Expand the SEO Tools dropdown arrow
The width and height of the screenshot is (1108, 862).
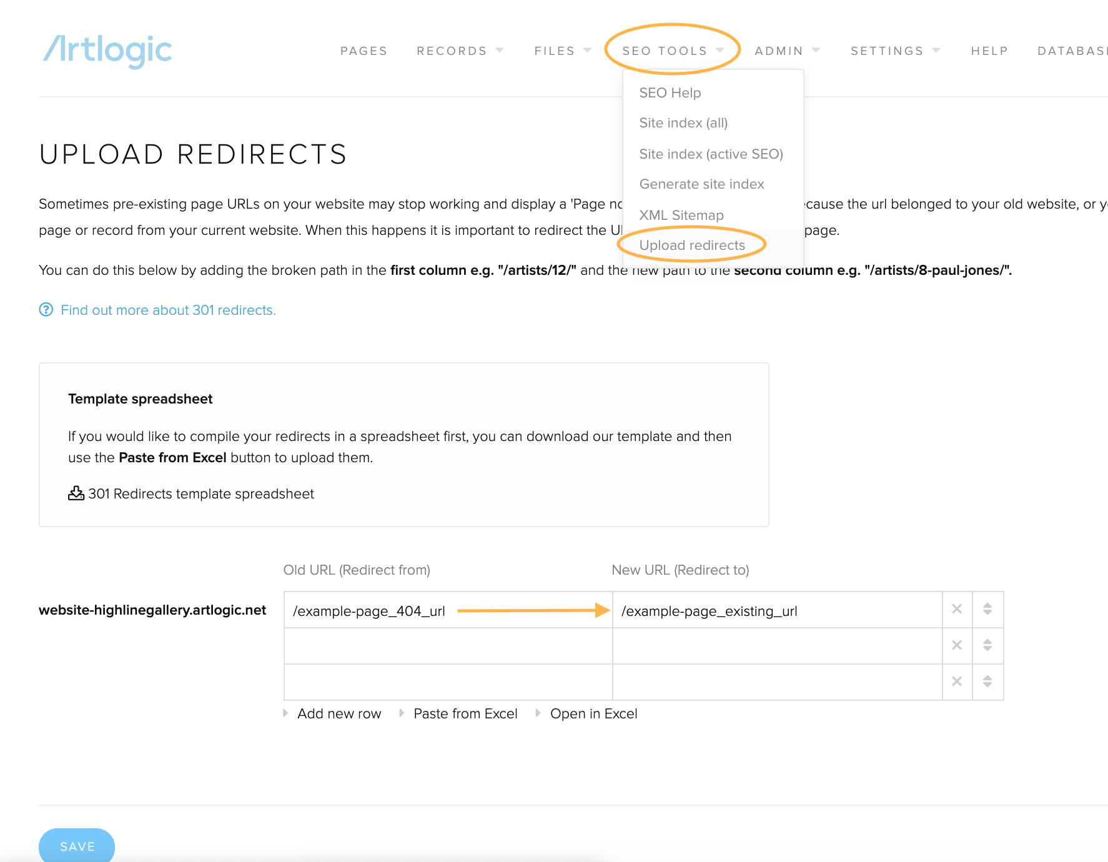(x=720, y=50)
